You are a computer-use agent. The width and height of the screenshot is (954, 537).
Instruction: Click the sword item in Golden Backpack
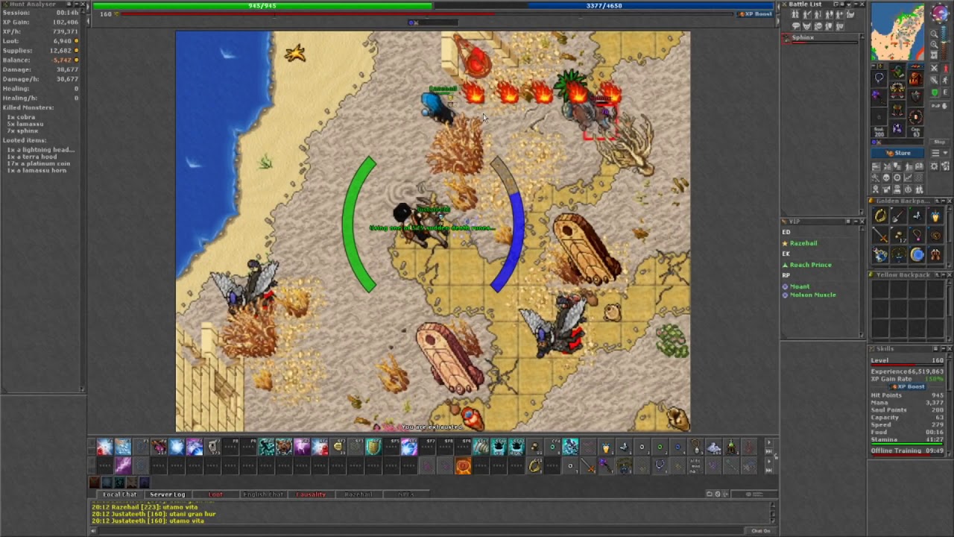coord(880,235)
